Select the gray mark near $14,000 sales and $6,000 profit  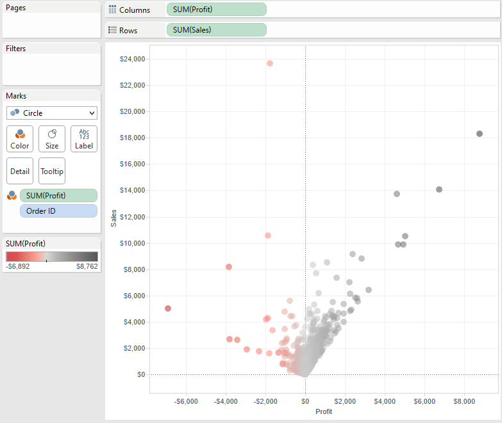tap(439, 189)
